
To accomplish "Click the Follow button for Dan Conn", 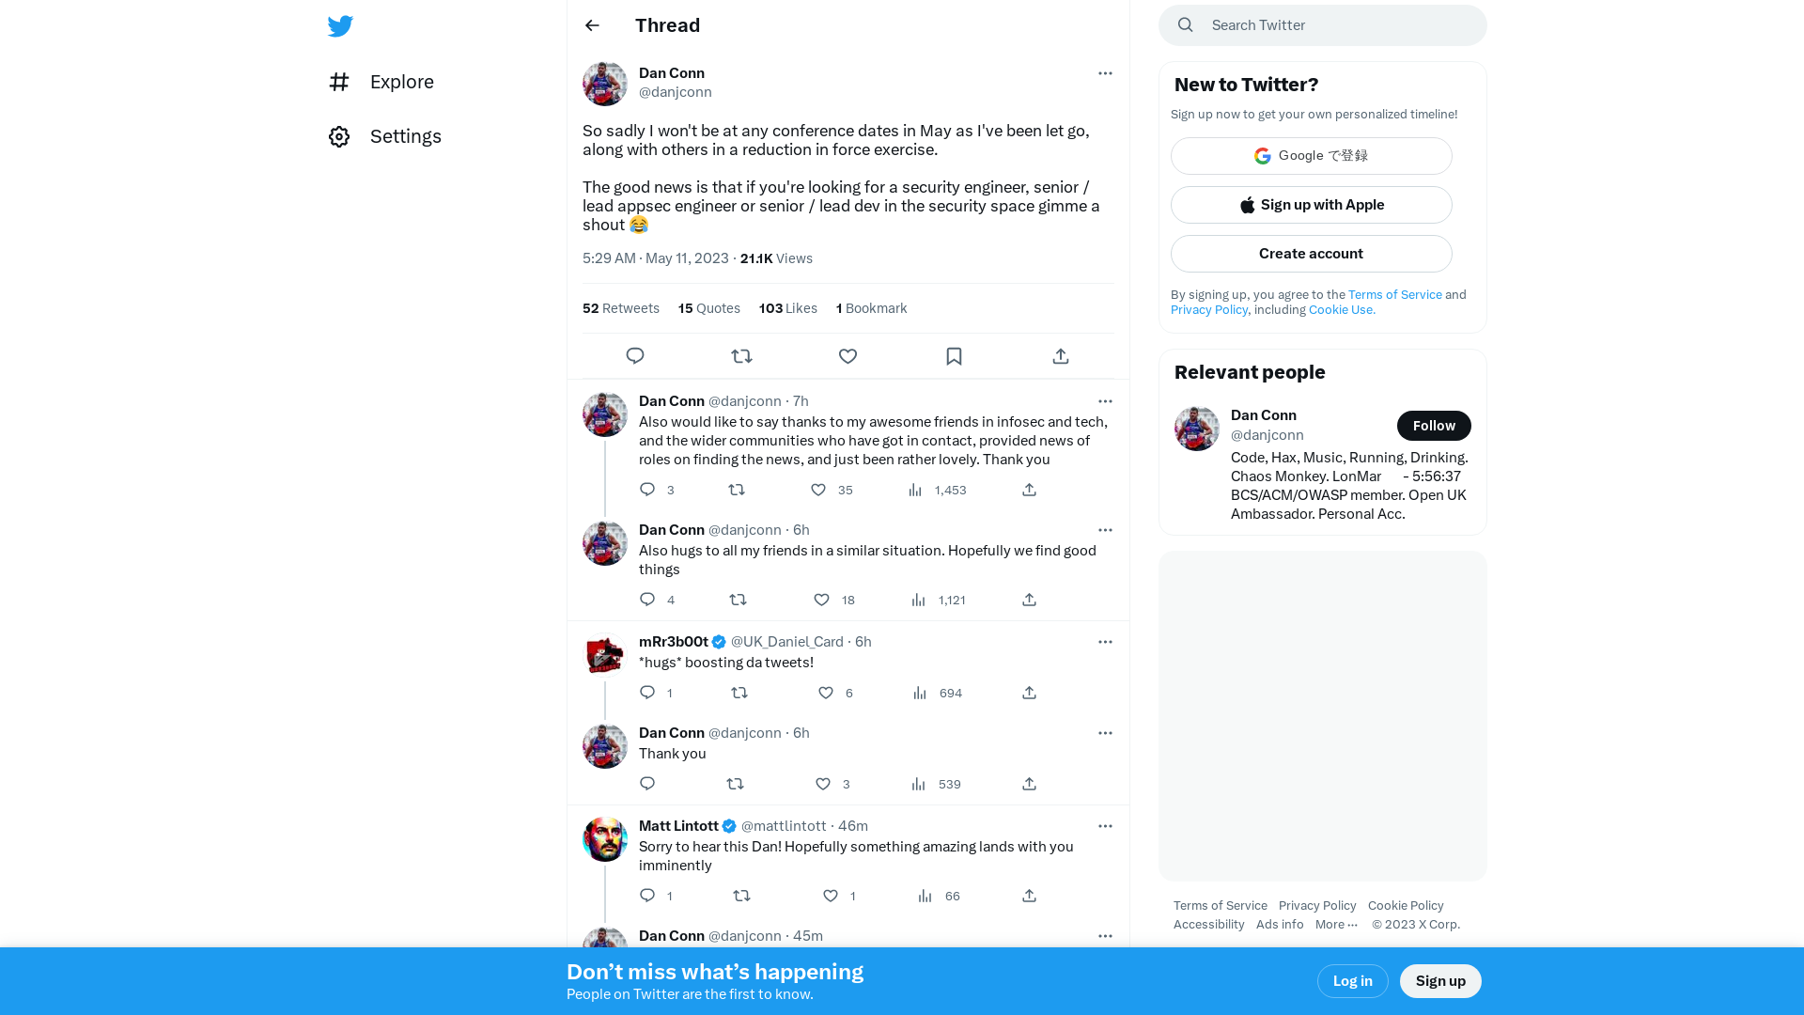I will click(x=1434, y=425).
